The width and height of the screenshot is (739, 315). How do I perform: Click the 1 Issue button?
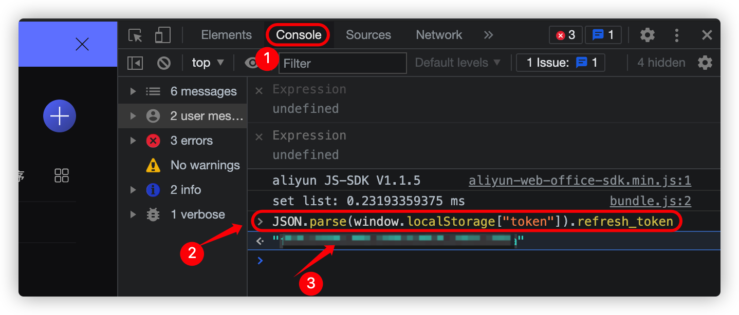(x=561, y=63)
